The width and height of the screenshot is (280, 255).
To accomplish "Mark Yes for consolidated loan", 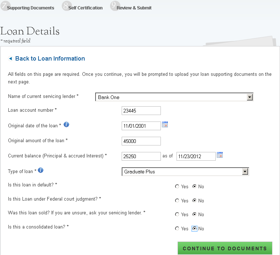I will click(x=177, y=229).
